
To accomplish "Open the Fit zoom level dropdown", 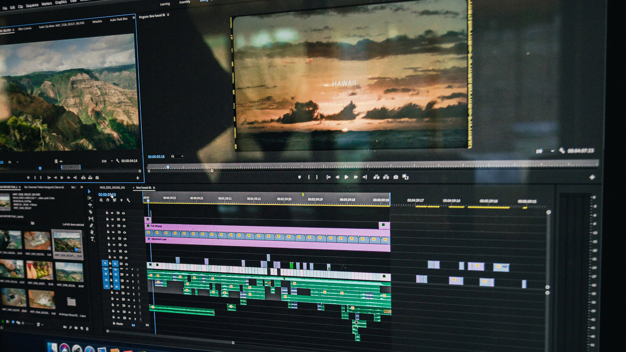I will tap(177, 156).
